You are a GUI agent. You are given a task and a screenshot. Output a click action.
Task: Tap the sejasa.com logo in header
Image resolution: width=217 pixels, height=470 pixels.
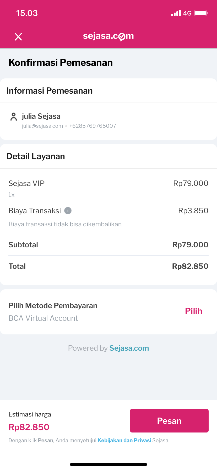(108, 36)
